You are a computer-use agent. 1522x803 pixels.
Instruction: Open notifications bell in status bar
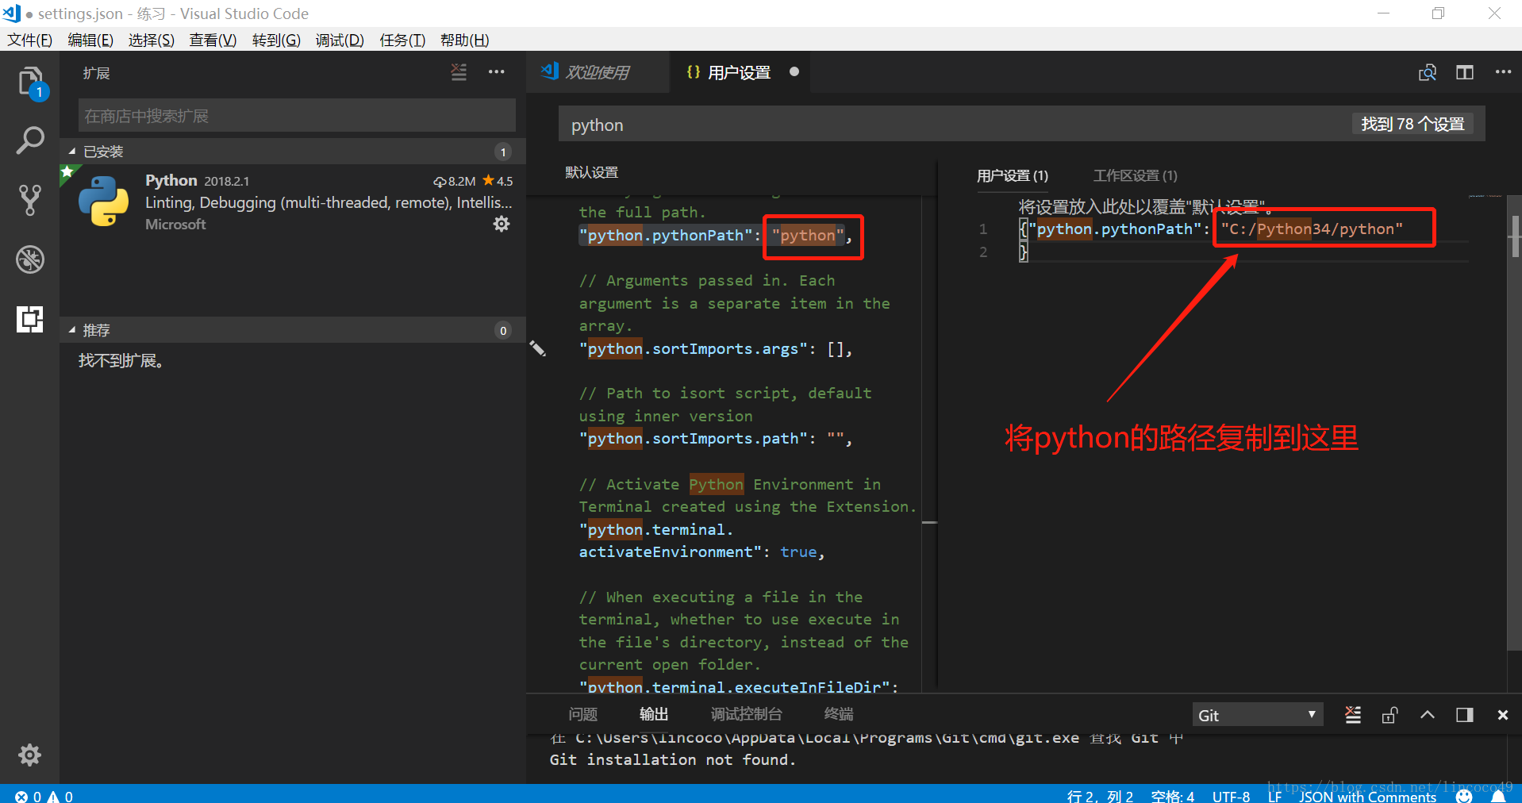coord(1499,795)
